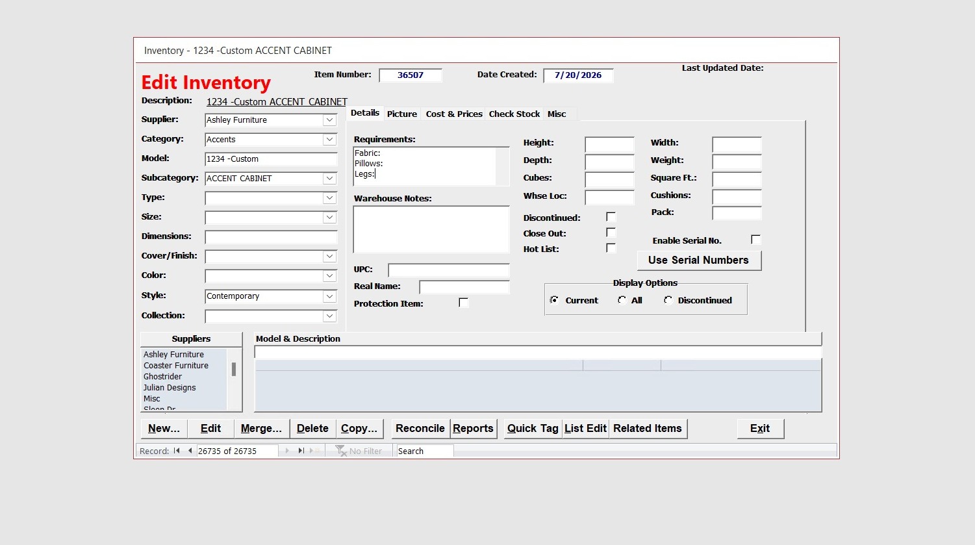This screenshot has height=545, width=975.
Task: Select the All display option
Action: [622, 300]
